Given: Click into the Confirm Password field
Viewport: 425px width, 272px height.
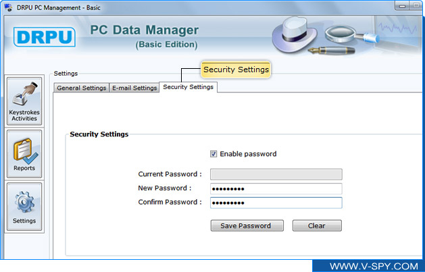Looking at the screenshot, I should [x=276, y=202].
